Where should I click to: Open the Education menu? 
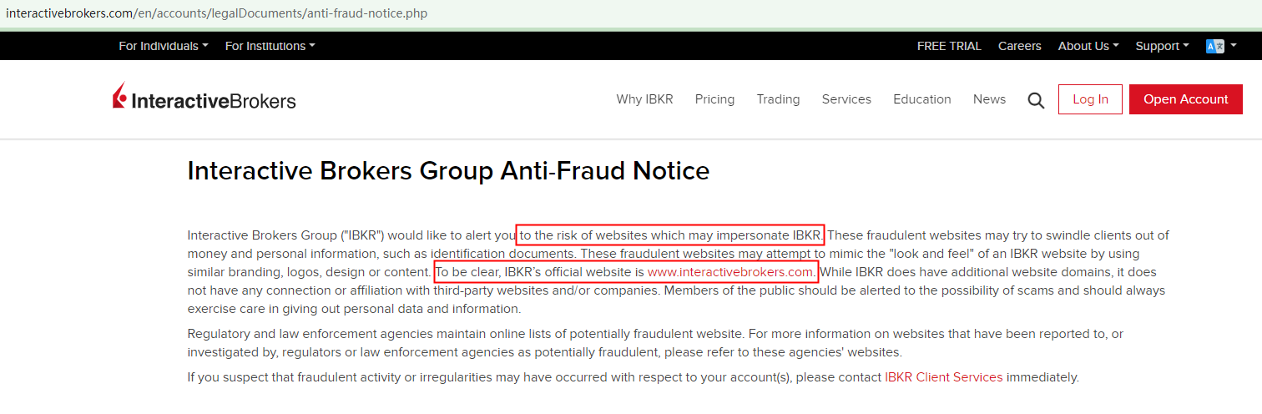921,99
